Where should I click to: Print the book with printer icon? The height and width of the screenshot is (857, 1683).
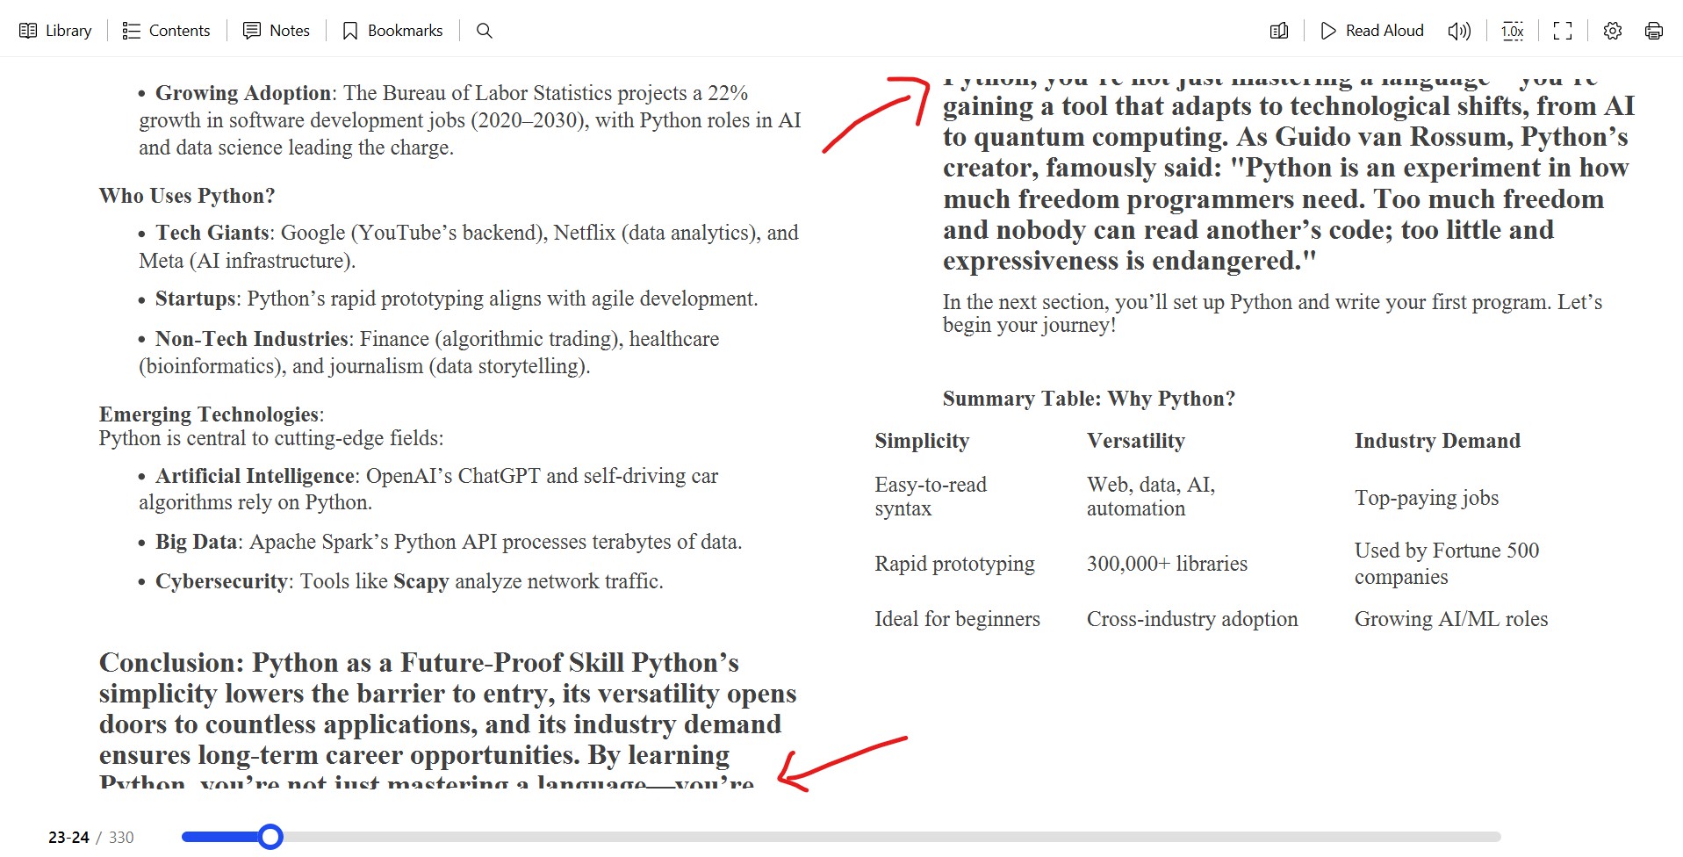[1654, 31]
